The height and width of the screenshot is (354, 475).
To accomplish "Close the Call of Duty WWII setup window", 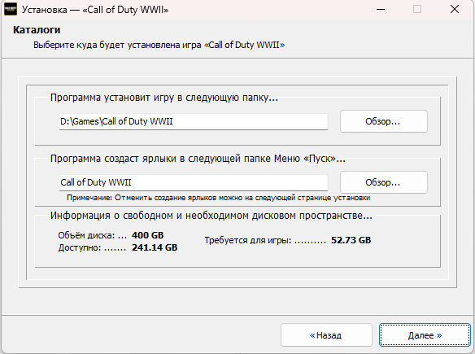I will coord(455,10).
